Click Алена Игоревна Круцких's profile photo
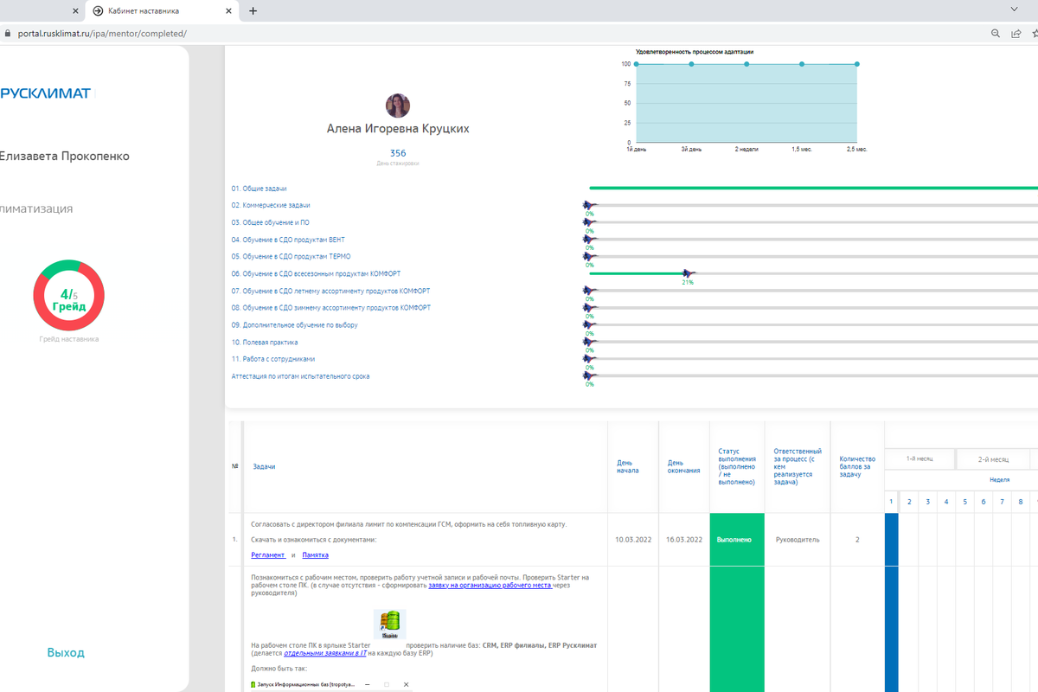Image resolution: width=1038 pixels, height=692 pixels. click(x=398, y=106)
